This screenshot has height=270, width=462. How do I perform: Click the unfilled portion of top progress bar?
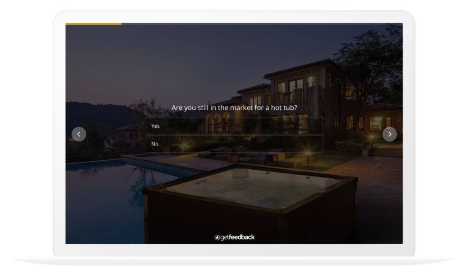click(x=262, y=24)
